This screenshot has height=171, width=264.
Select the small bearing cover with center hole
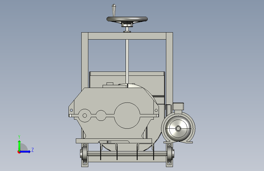pos(85,115)
